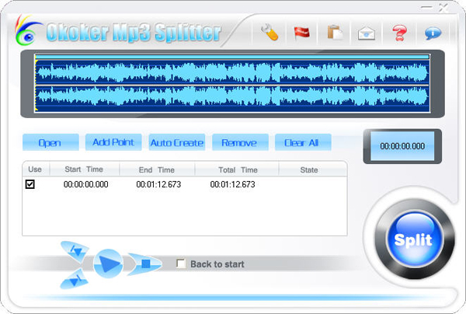Close the Okoker Mp3 Splitter window

pyautogui.click(x=443, y=8)
